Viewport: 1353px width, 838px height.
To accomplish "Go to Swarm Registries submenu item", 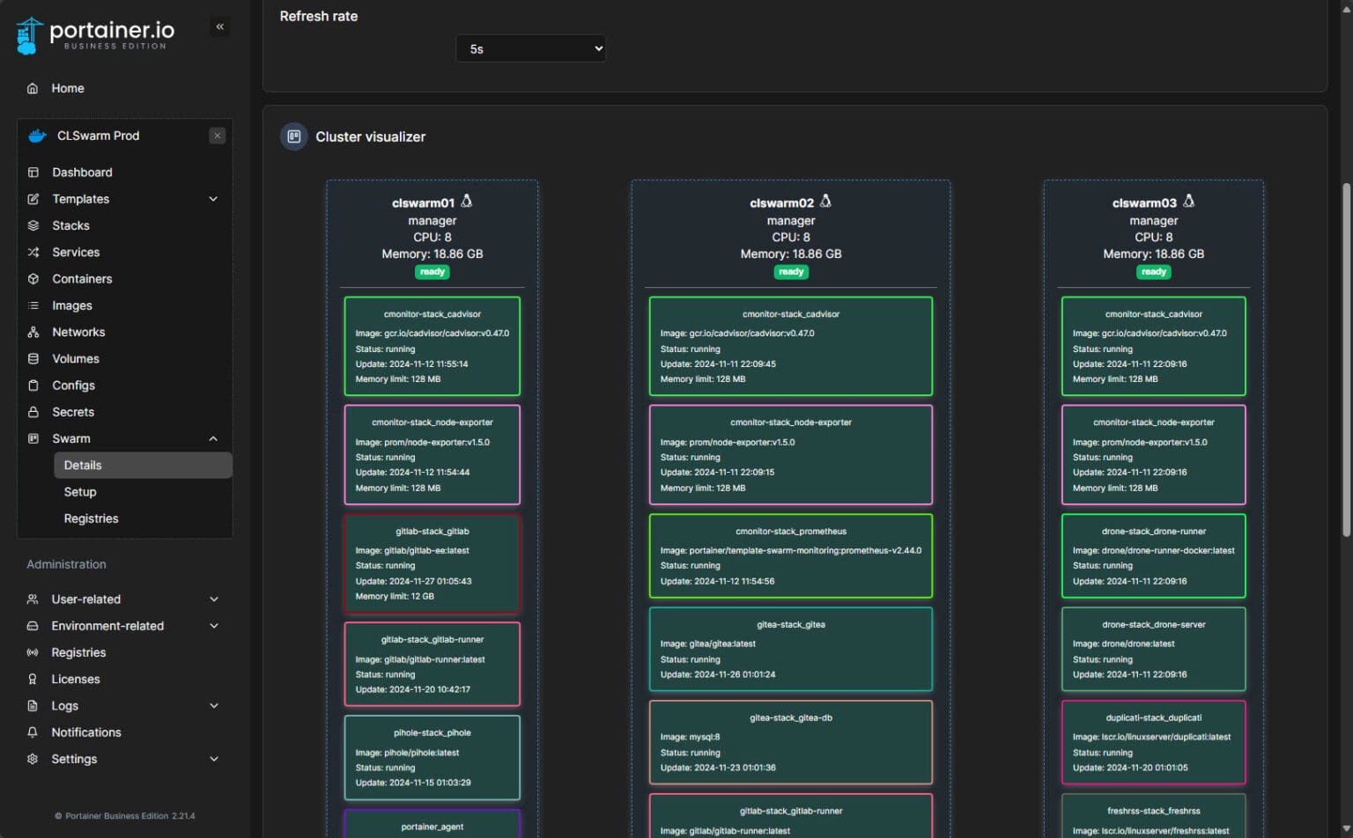I will coord(91,518).
